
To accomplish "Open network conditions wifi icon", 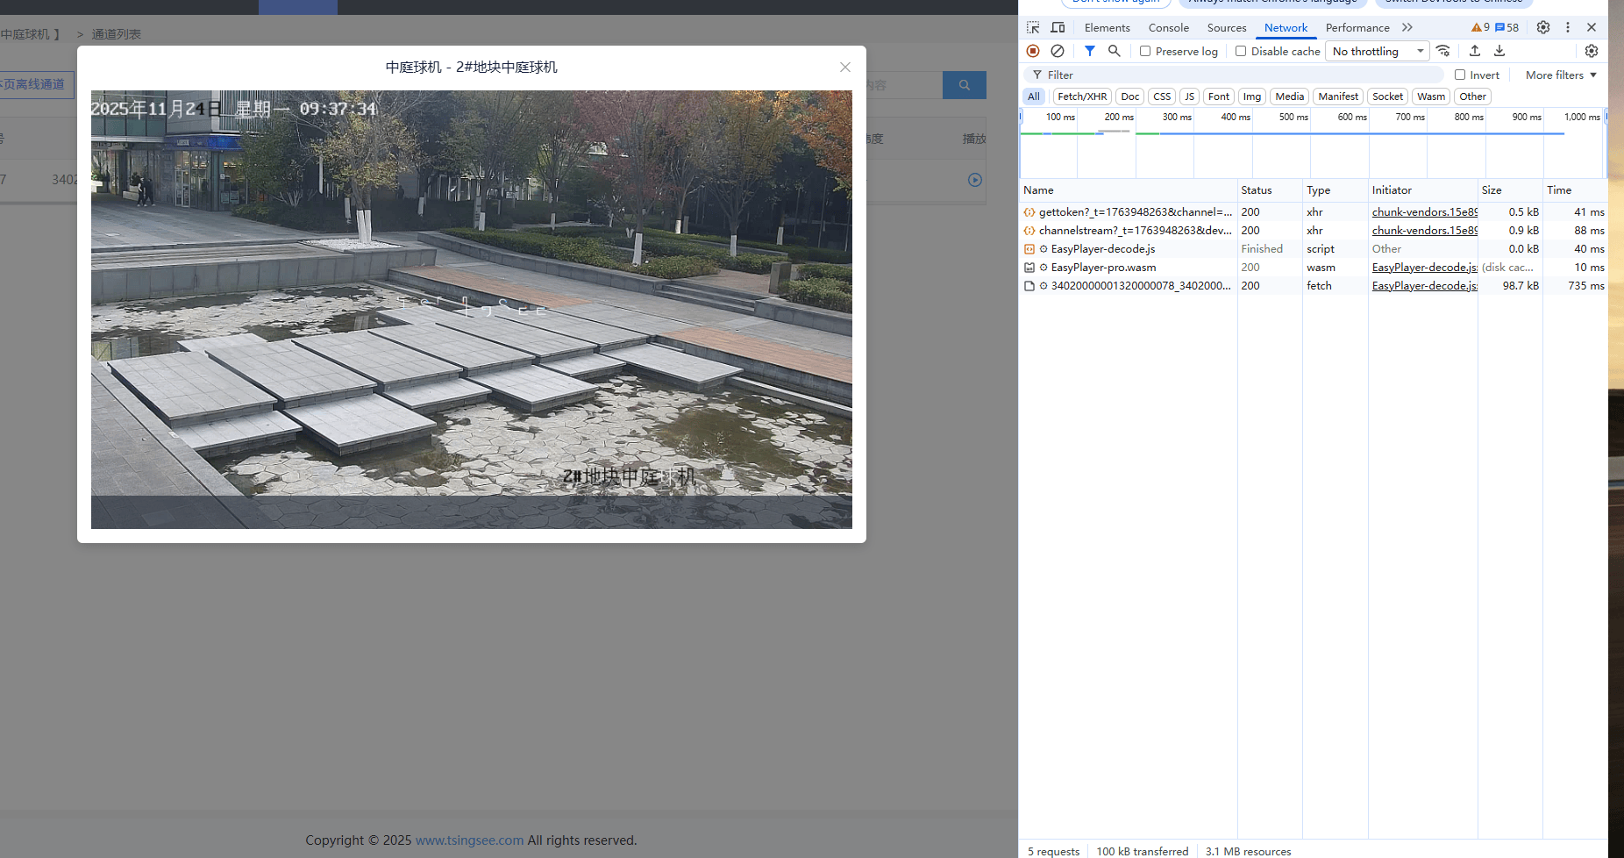I will (x=1443, y=52).
